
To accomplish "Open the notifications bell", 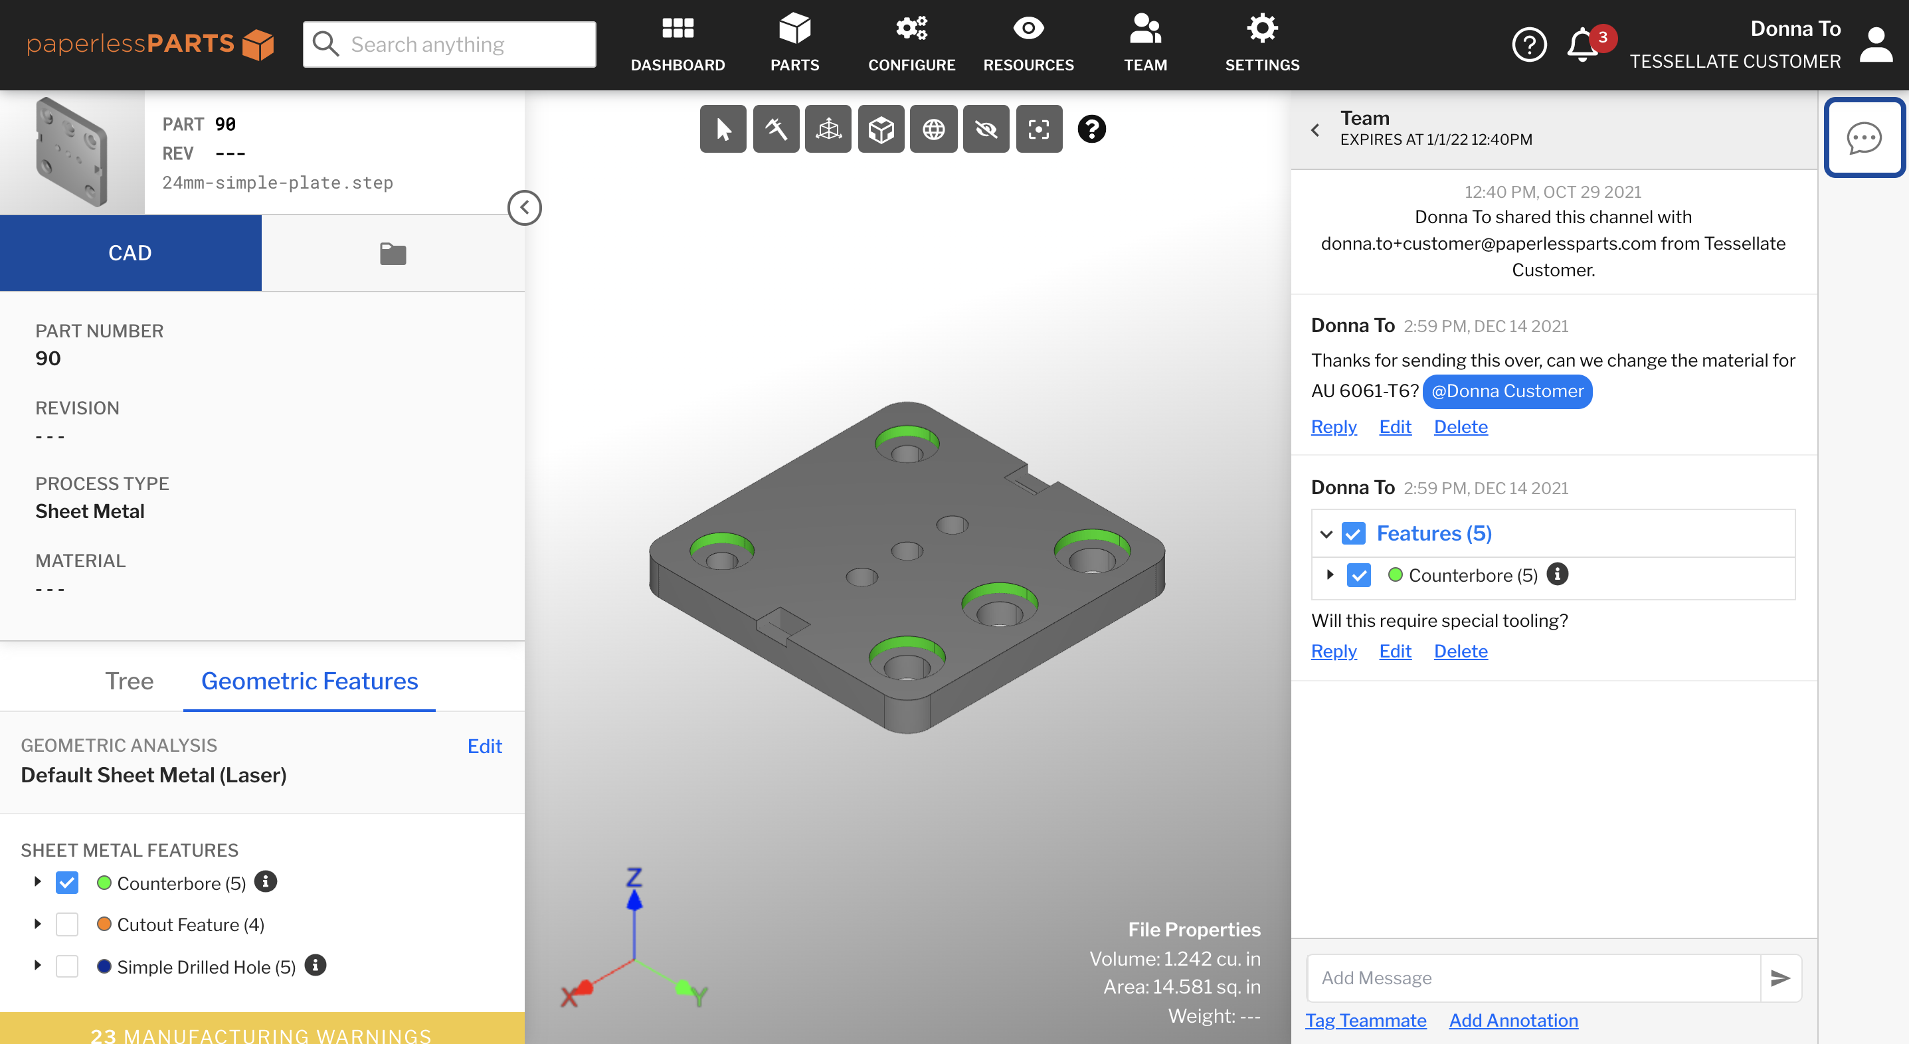I will click(1583, 44).
